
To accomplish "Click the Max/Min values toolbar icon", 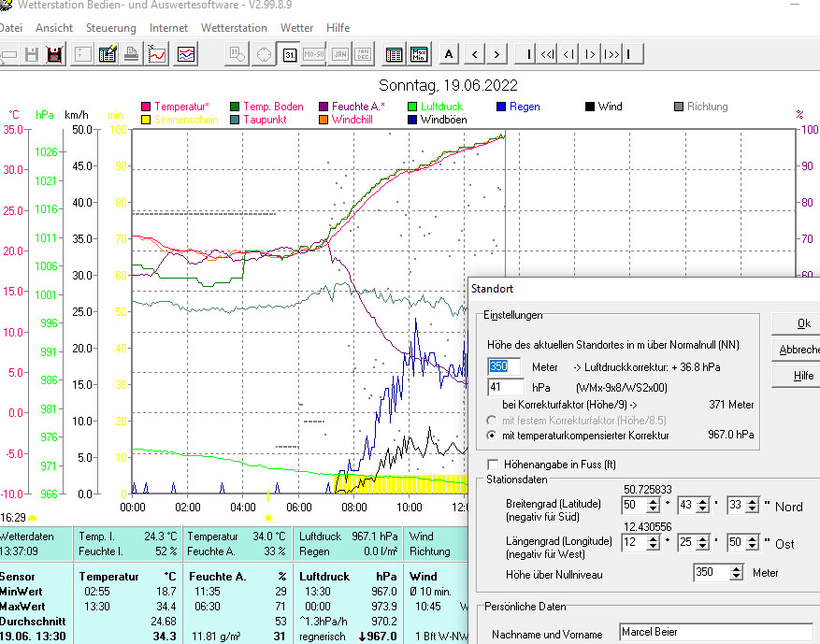I will pos(419,54).
